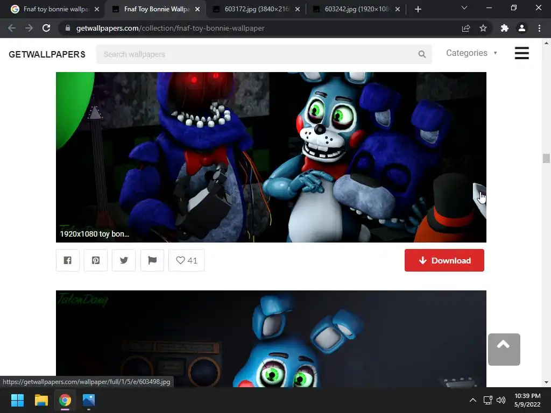Open Chrome extensions puzzle icon
Viewport: 551px width, 413px height.
[x=505, y=28]
